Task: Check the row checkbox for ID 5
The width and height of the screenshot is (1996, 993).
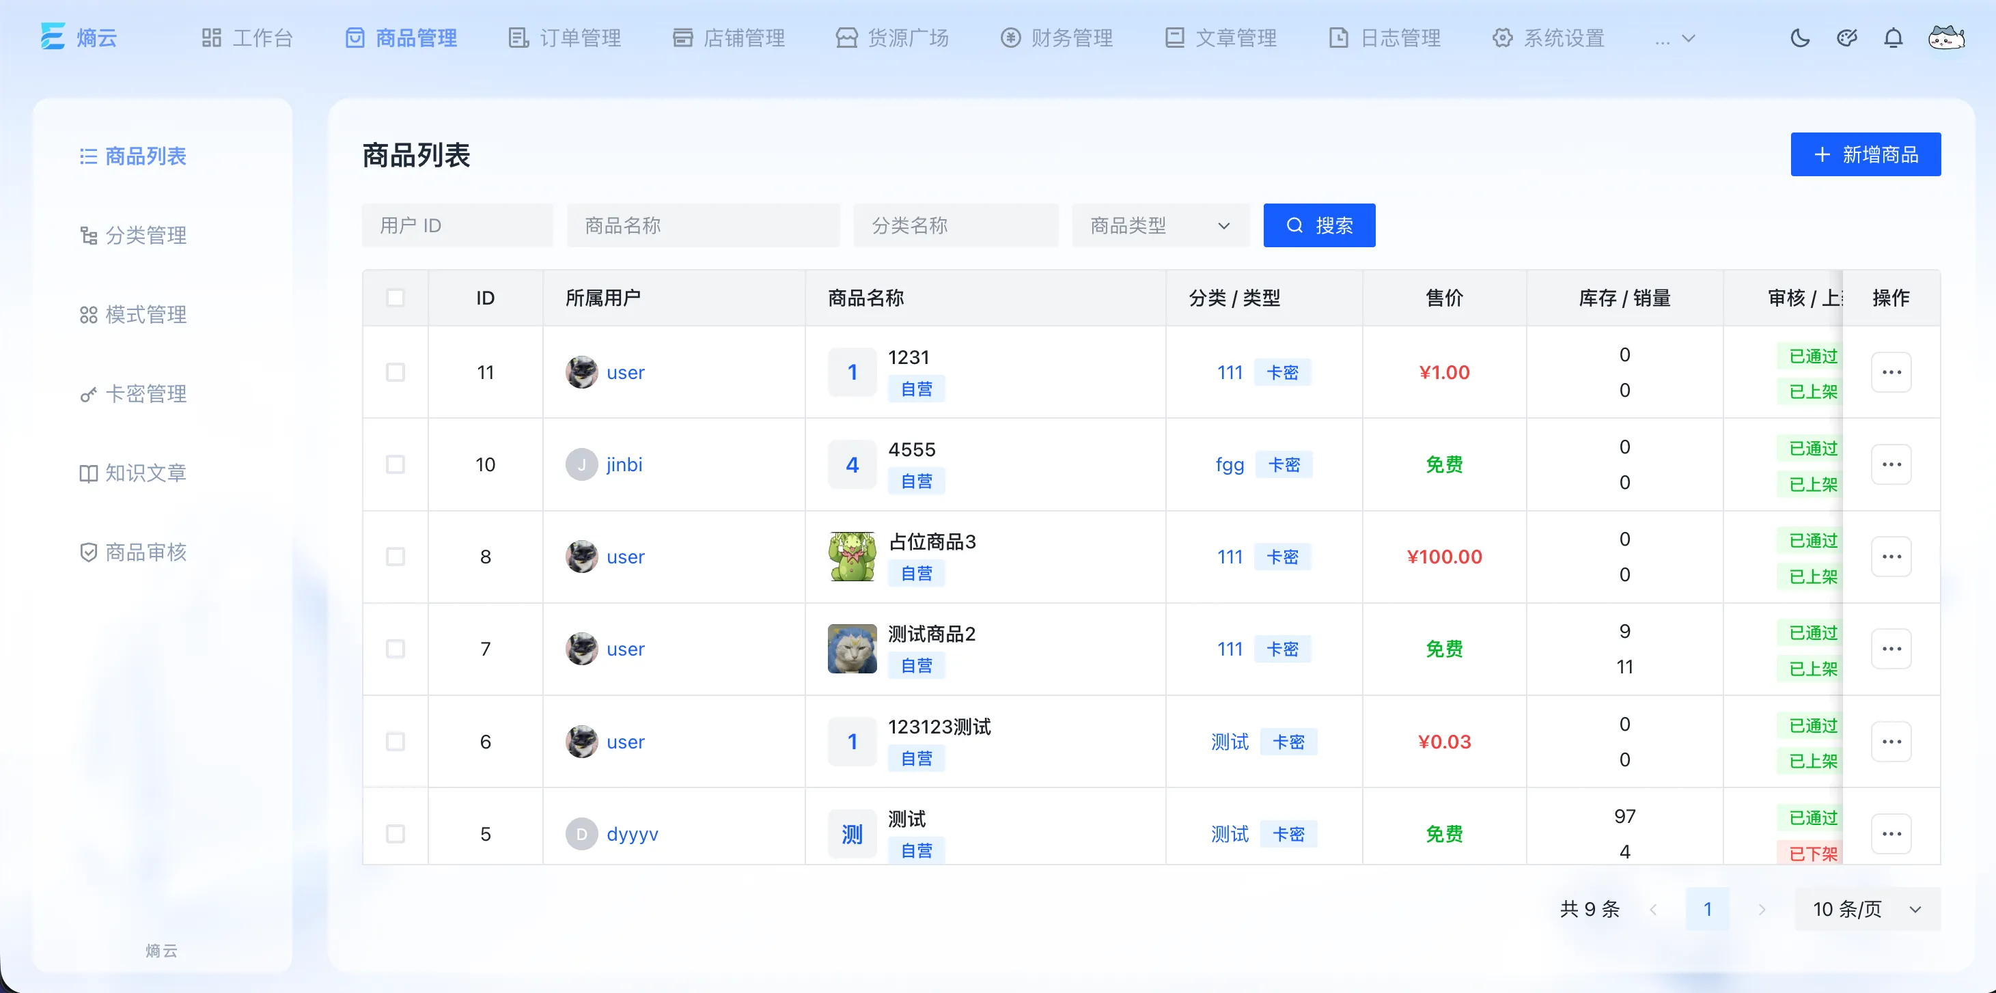Action: pyautogui.click(x=396, y=833)
